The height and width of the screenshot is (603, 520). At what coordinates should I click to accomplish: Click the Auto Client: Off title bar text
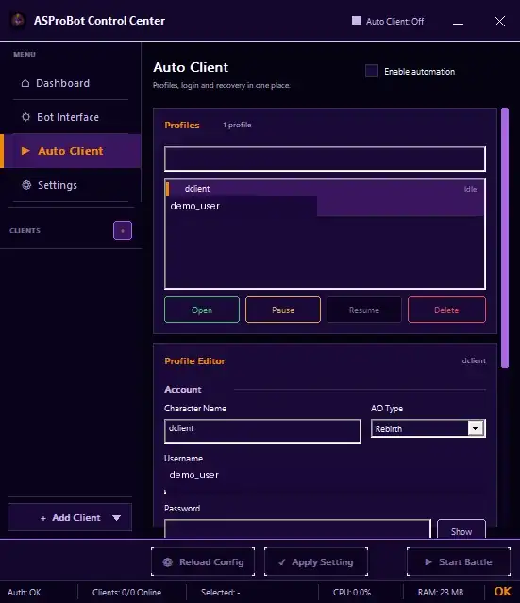coord(395,21)
